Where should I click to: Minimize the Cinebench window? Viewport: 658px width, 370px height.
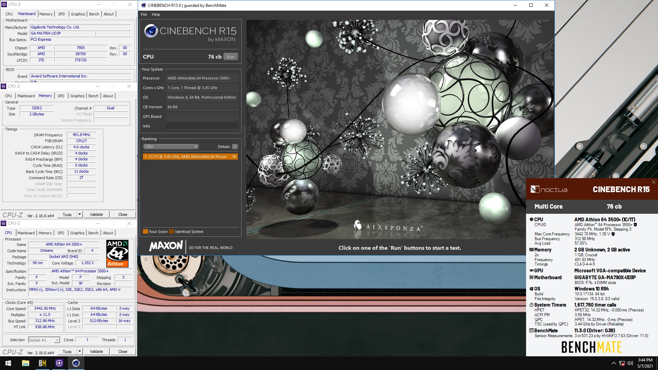515,5
